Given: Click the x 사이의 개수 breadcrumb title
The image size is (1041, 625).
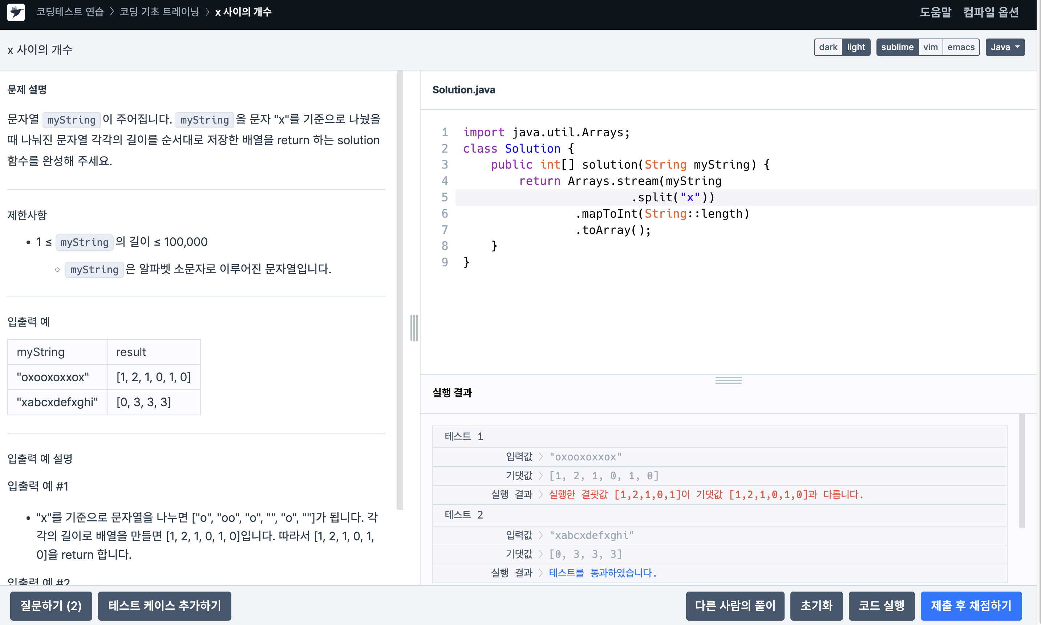Looking at the screenshot, I should pos(243,12).
